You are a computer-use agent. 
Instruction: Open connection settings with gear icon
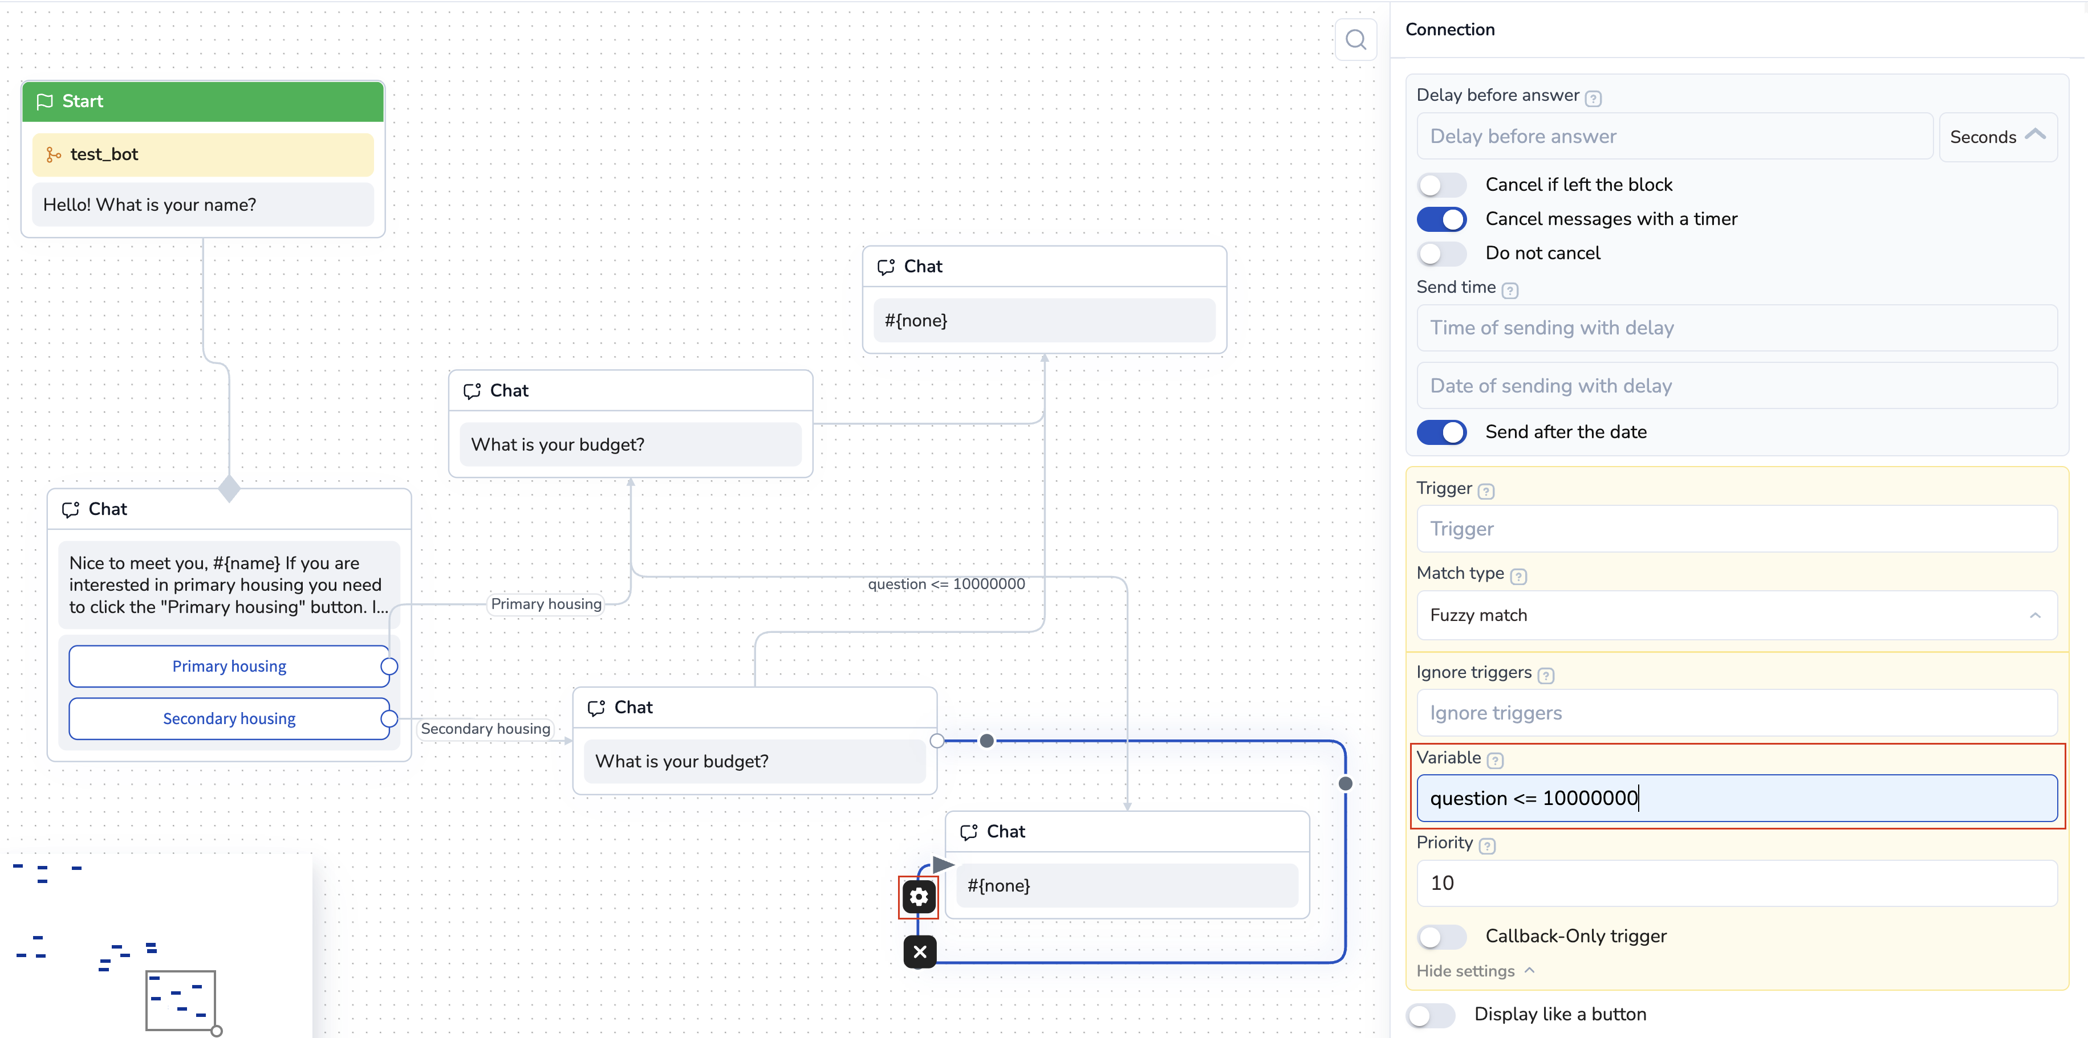919,896
